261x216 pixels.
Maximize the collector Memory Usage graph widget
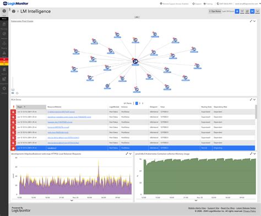tap(251, 154)
